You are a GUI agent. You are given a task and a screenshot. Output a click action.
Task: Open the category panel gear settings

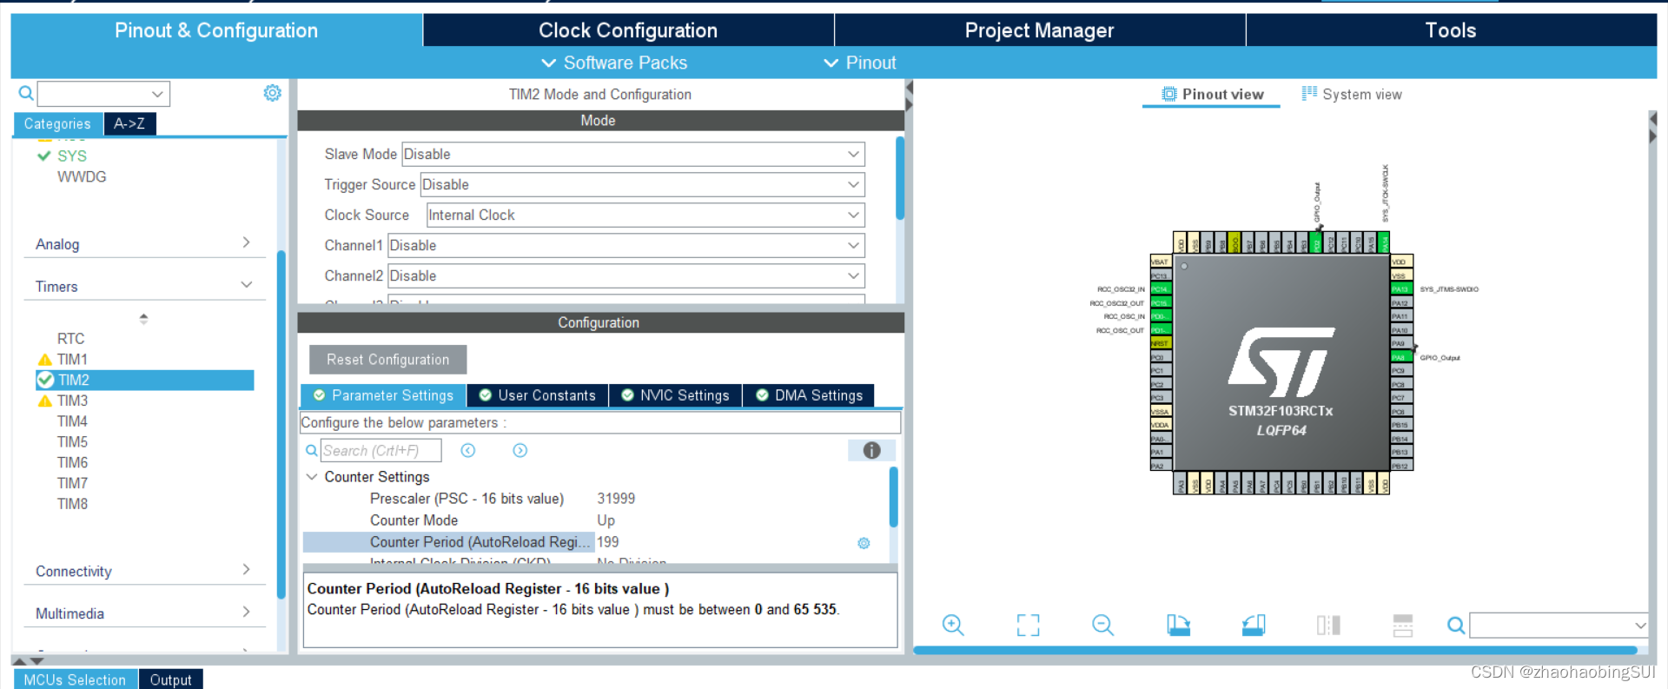tap(272, 93)
